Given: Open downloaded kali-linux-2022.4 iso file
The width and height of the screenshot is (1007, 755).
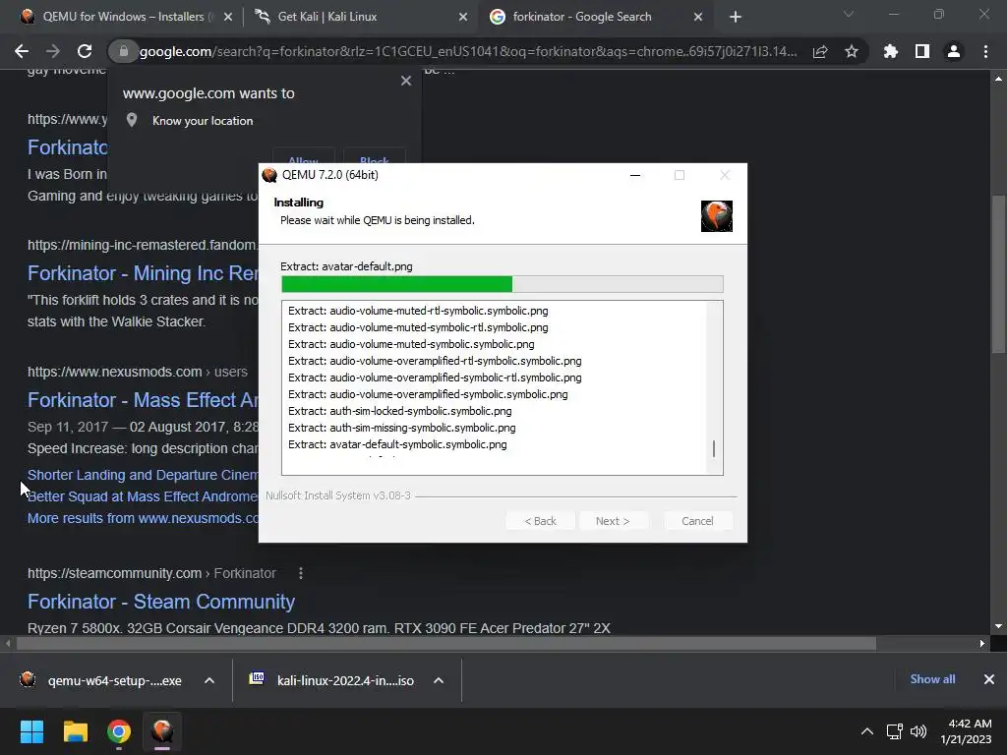Looking at the screenshot, I should 332,680.
